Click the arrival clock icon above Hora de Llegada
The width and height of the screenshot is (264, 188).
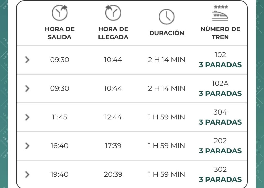coord(113,13)
